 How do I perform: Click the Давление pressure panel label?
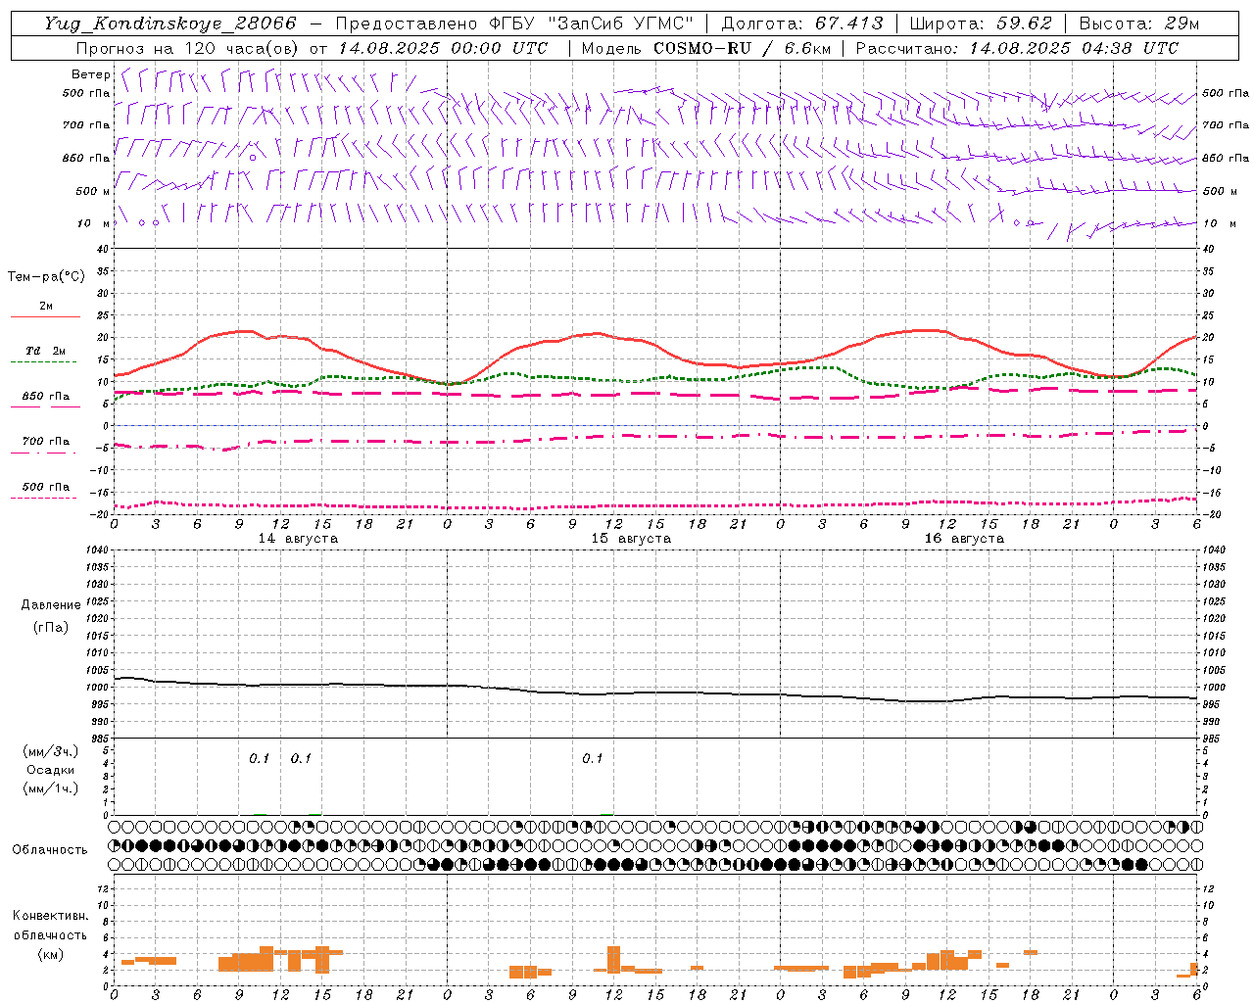tap(51, 605)
